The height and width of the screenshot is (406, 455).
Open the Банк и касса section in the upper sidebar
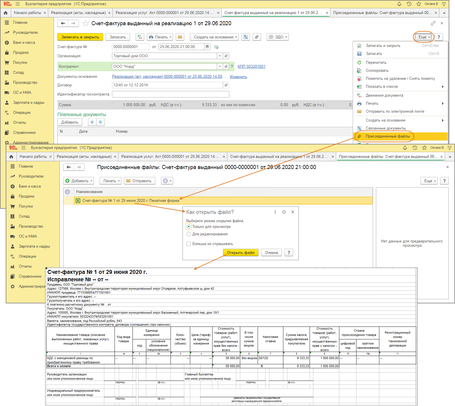pos(24,42)
